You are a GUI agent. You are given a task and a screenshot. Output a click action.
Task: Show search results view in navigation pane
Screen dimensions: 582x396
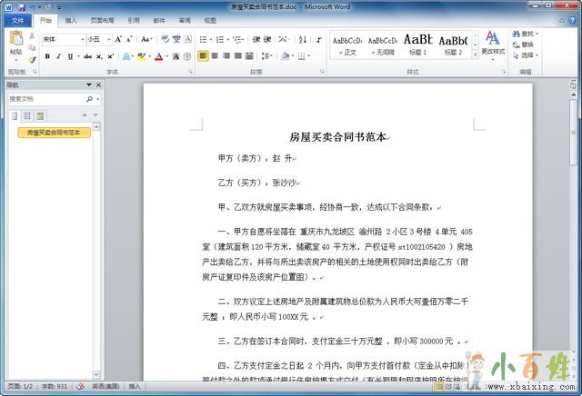tap(41, 115)
